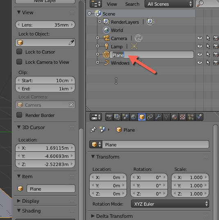219x220 pixels.
Task: Enable Lock Camera to View checkbox
Action: tap(19, 62)
